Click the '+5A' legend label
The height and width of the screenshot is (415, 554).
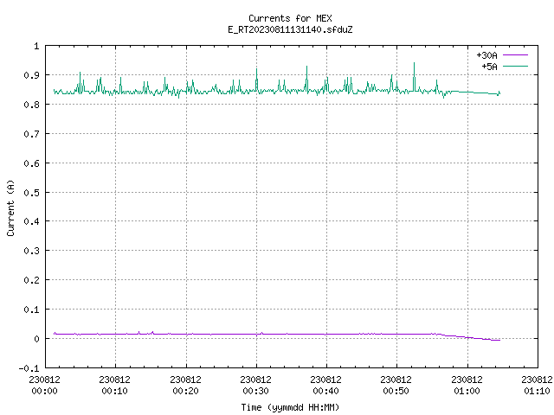[489, 67]
